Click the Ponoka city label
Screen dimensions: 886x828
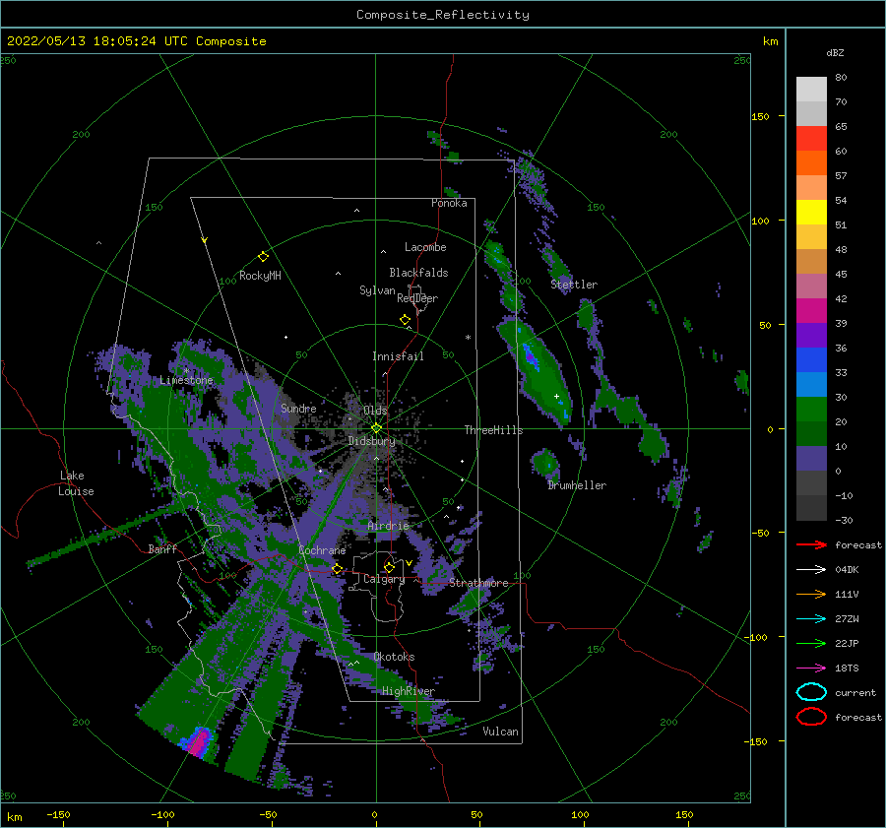pyautogui.click(x=449, y=203)
